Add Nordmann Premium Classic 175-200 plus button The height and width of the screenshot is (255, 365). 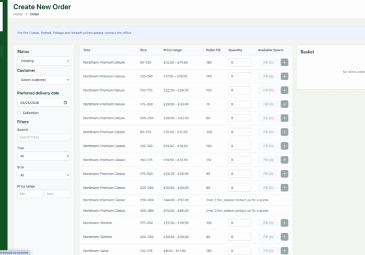tap(284, 174)
